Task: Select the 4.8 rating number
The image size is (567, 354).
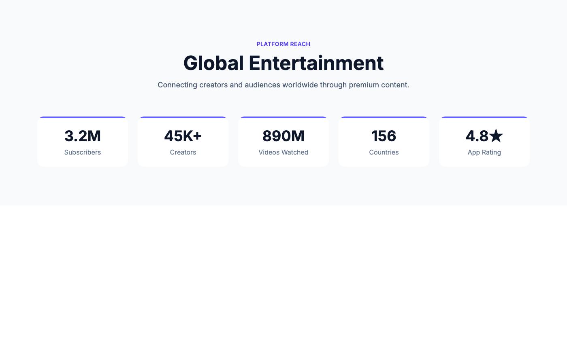Action: click(477, 136)
